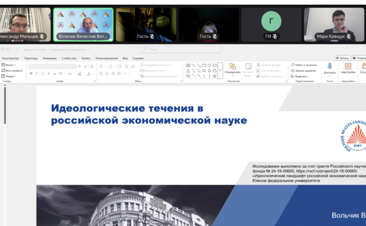Open the Конструктор ribbon tab

(x=10, y=58)
